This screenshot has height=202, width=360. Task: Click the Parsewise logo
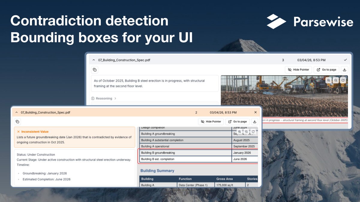[x=310, y=22]
